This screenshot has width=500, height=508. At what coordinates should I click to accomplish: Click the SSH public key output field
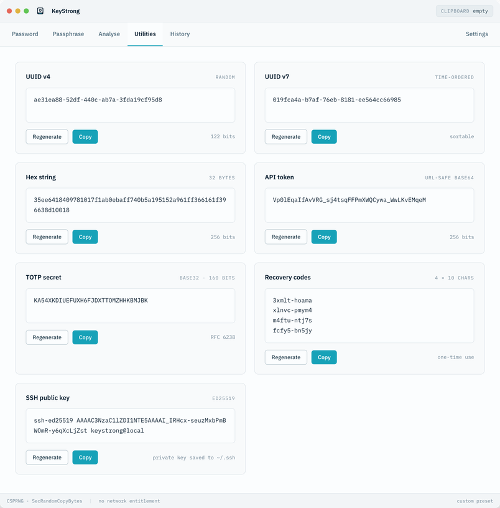131,426
